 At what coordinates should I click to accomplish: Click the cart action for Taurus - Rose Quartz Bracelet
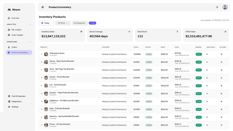221,62
